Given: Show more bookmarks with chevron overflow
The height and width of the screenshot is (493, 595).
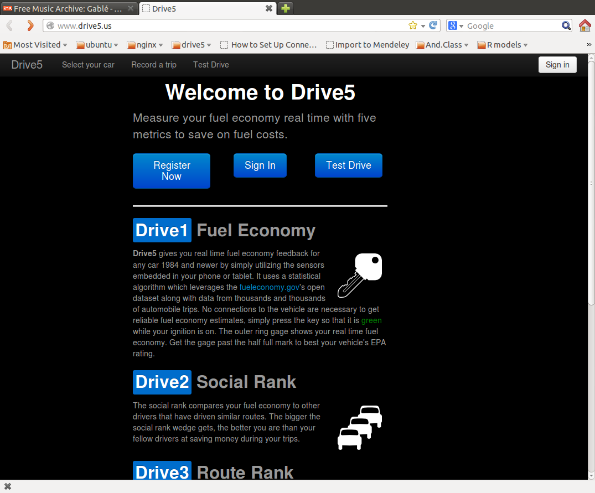Looking at the screenshot, I should (589, 45).
